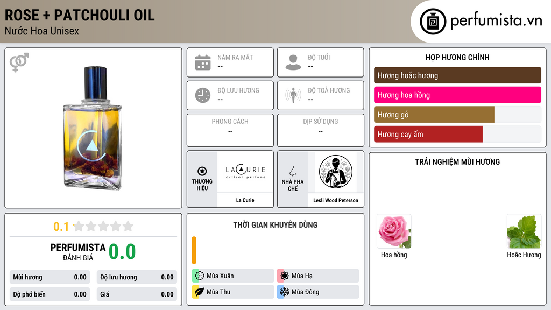Click the Độ Tuổi label

319,57
